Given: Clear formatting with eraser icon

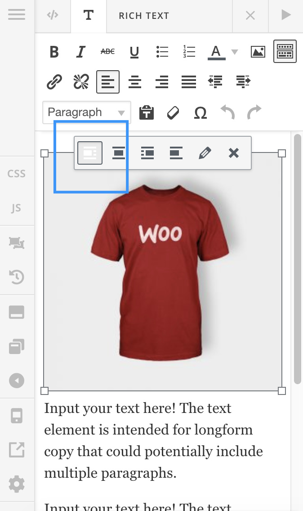Looking at the screenshot, I should [x=173, y=112].
